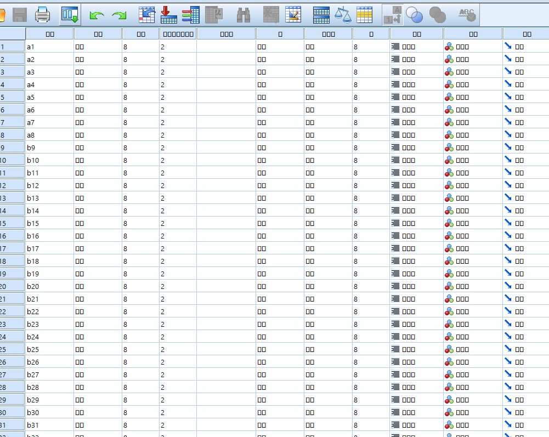This screenshot has height=437, width=549.
Task: Click the Go to Variable icon with red arrow
Action: (x=168, y=15)
